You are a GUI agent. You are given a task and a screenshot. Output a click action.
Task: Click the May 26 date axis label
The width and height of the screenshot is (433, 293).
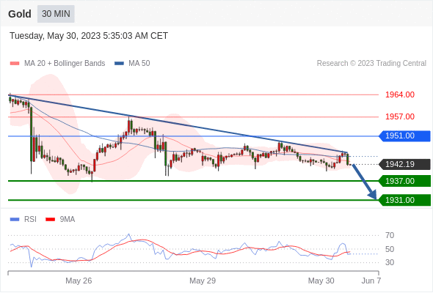[79, 281]
